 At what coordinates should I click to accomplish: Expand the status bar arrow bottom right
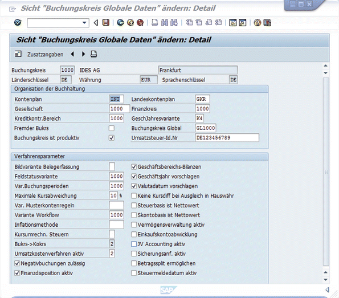328,290
